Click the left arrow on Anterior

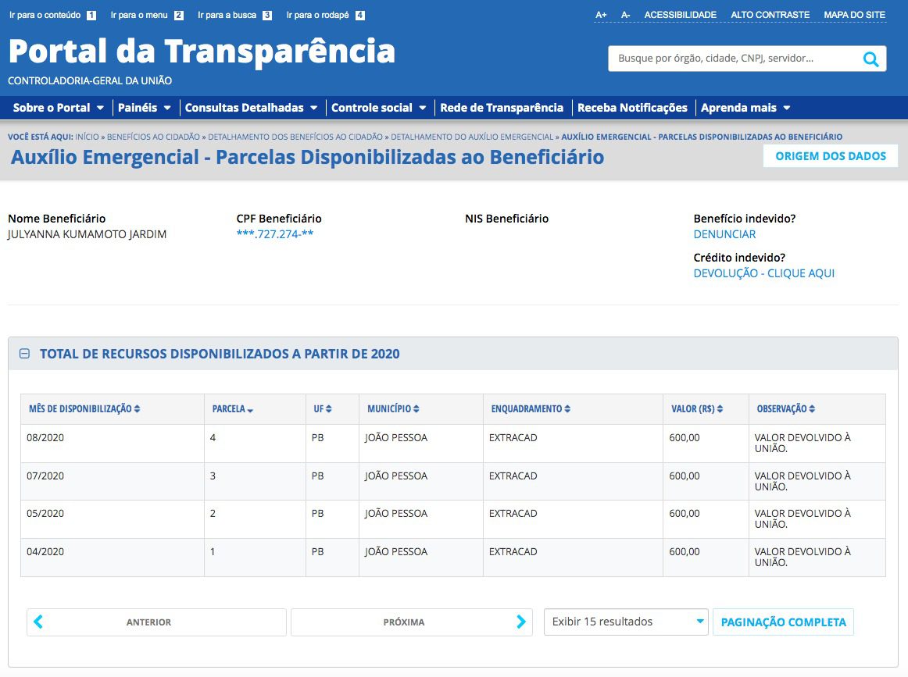click(38, 622)
